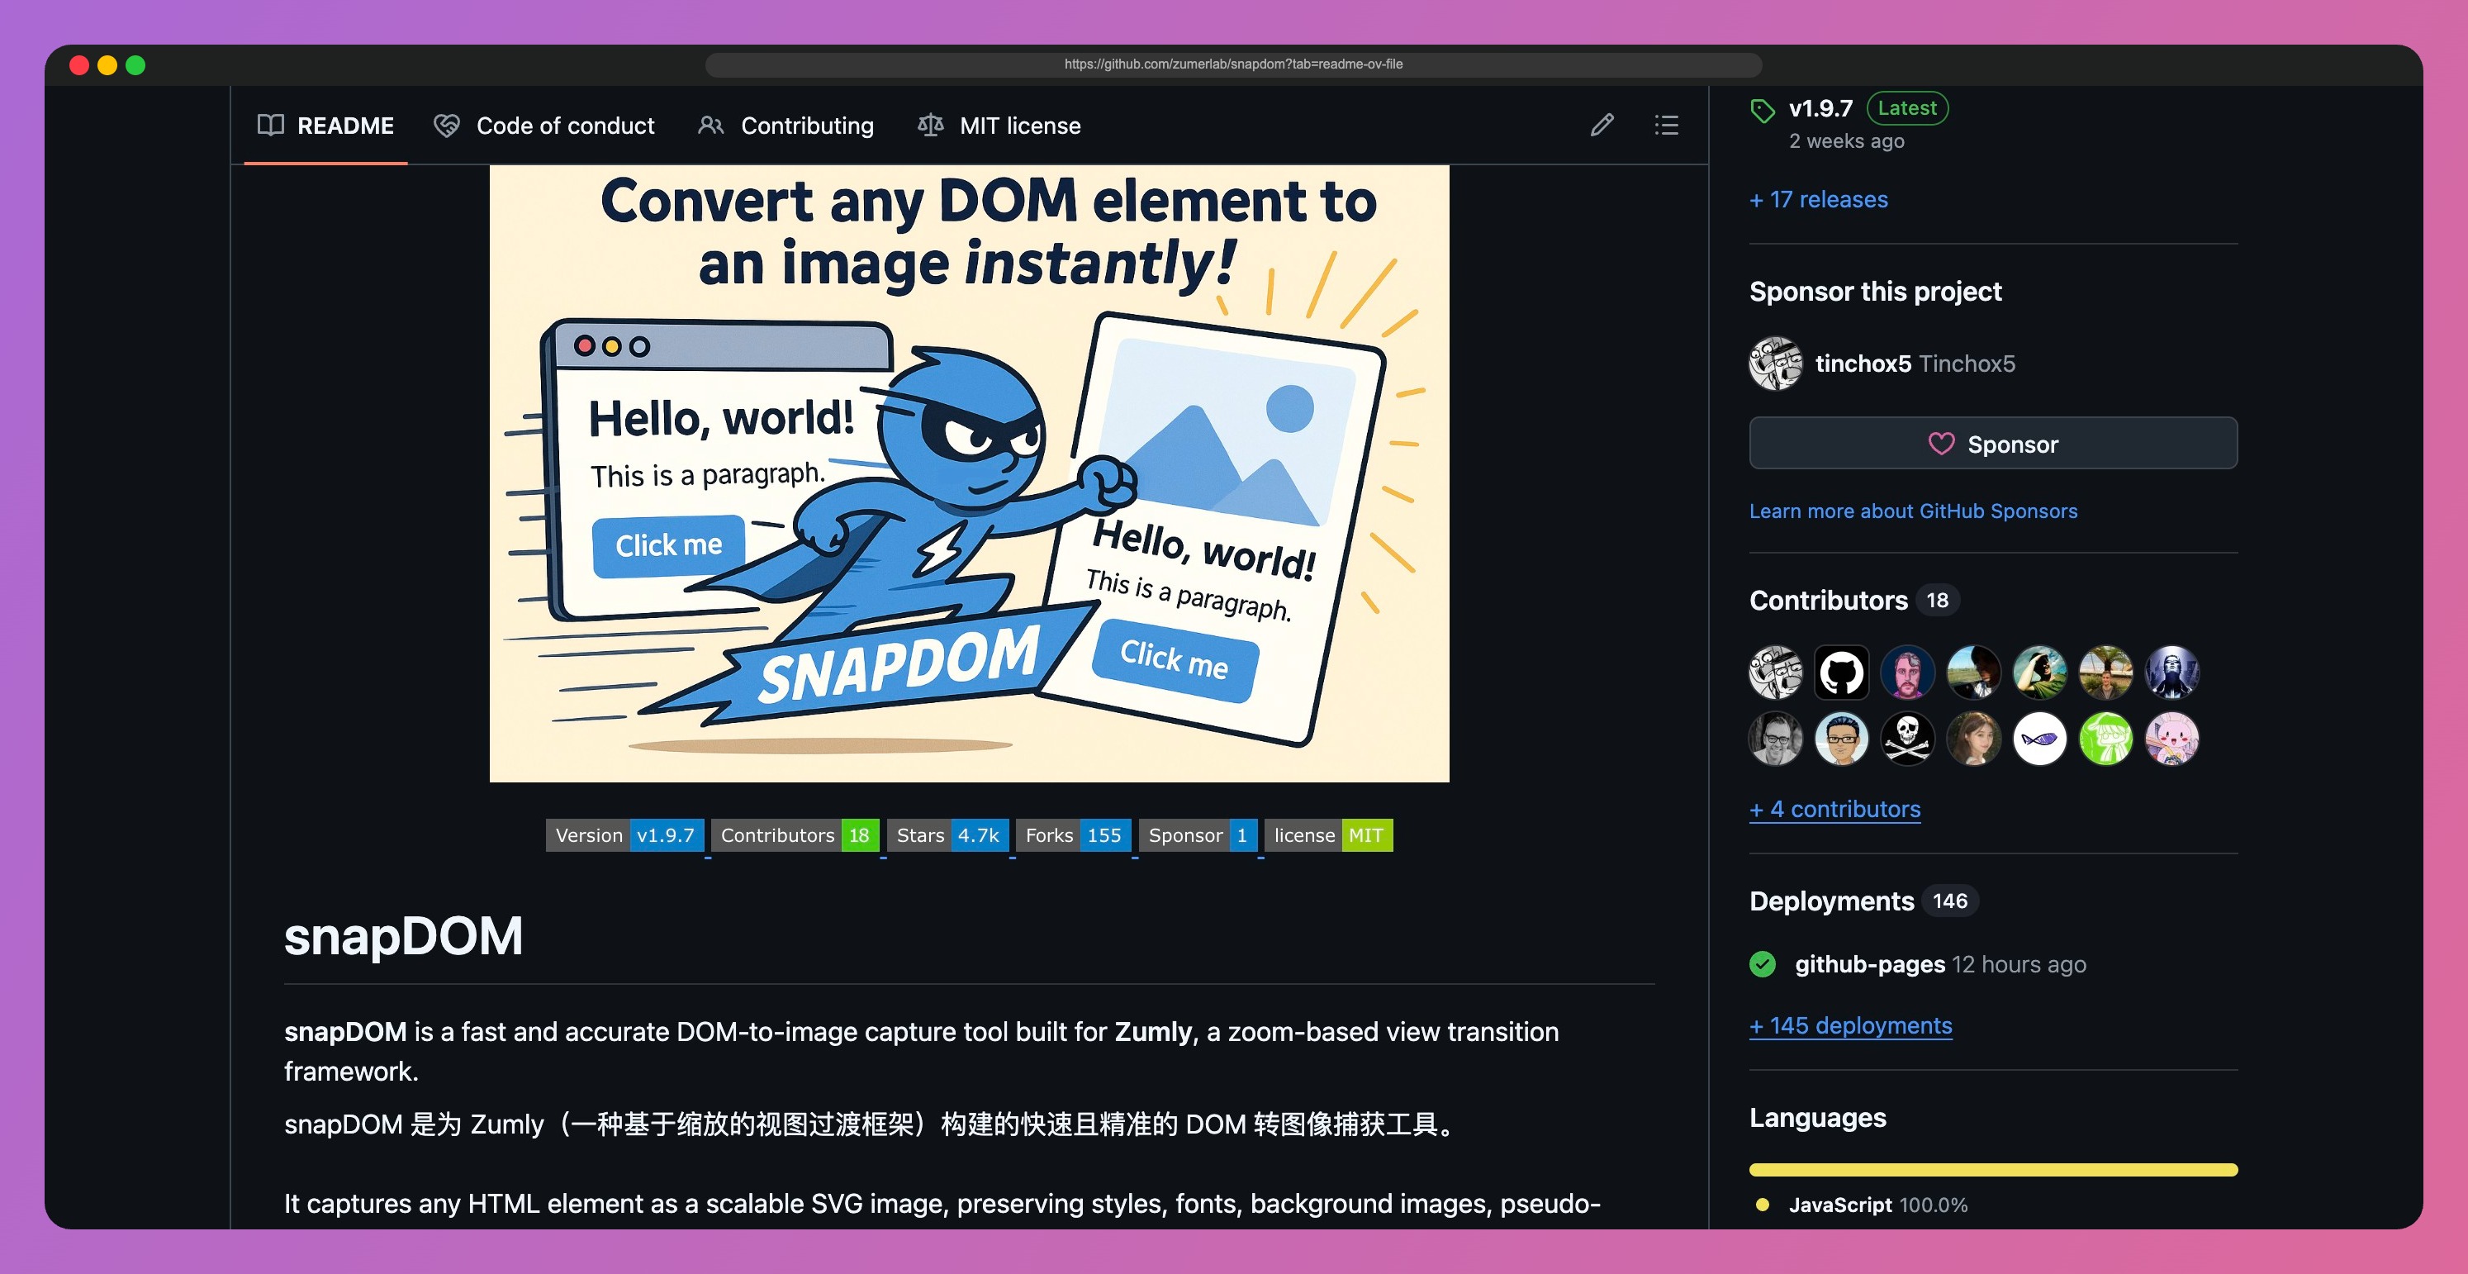Click the green deployment success check icon

point(1763,964)
